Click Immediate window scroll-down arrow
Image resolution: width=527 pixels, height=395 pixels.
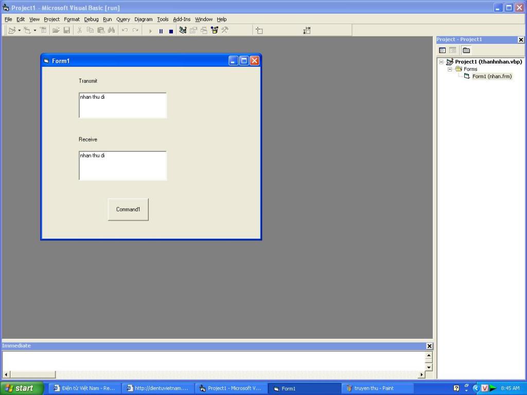pyautogui.click(x=429, y=367)
